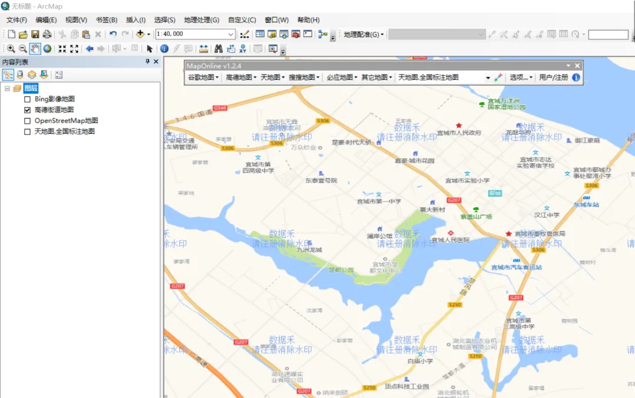Open table of contents Options icon
The height and width of the screenshot is (398, 635).
pos(59,75)
